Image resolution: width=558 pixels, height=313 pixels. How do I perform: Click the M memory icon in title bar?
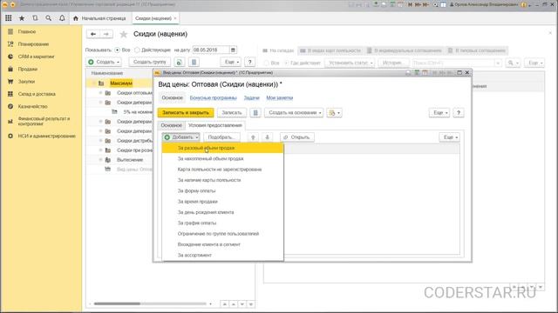click(410, 4)
